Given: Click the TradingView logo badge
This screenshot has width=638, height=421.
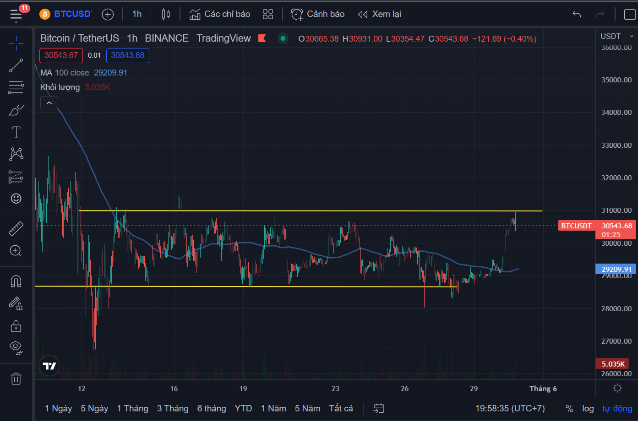Looking at the screenshot, I should click(x=49, y=366).
